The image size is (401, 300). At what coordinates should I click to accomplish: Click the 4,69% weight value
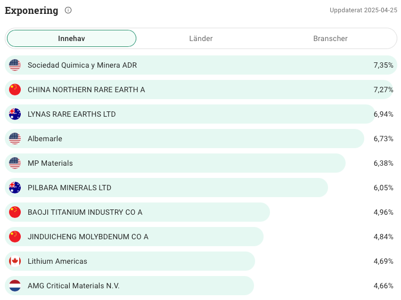(383, 261)
